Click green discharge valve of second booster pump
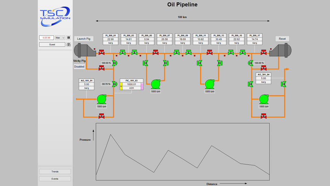 [220, 63]
